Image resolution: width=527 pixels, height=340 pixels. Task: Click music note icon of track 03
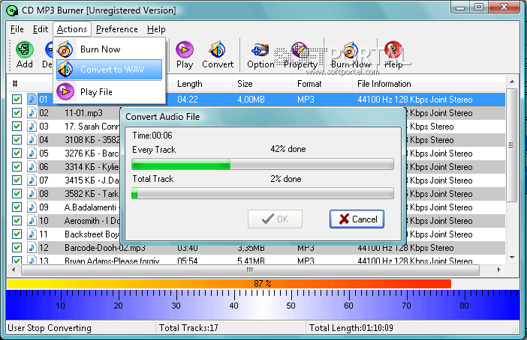[x=32, y=126]
